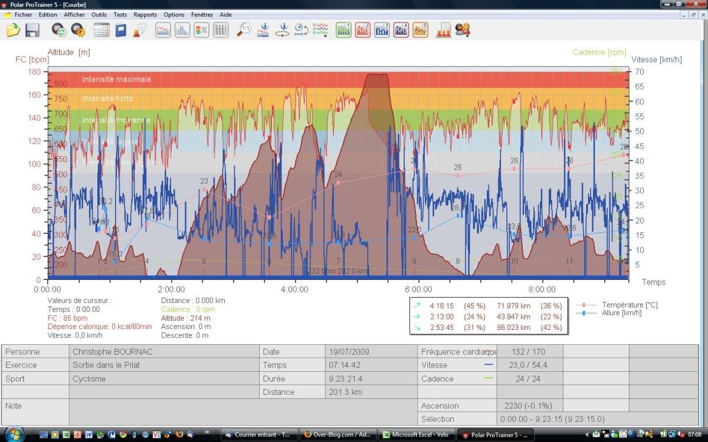This screenshot has height=442, width=708.
Task: Open the Aide menu
Action: point(225,15)
